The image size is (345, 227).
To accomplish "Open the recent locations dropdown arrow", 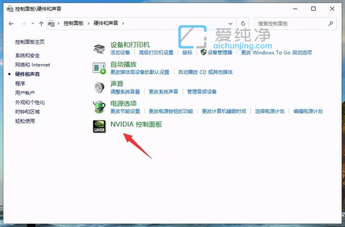I will (33, 23).
